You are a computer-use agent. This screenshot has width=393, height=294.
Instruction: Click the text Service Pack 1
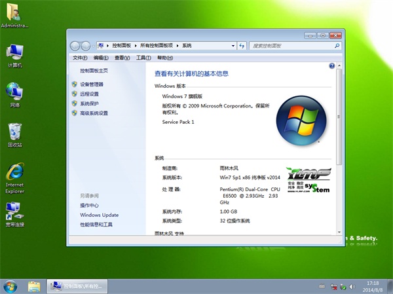tap(178, 122)
